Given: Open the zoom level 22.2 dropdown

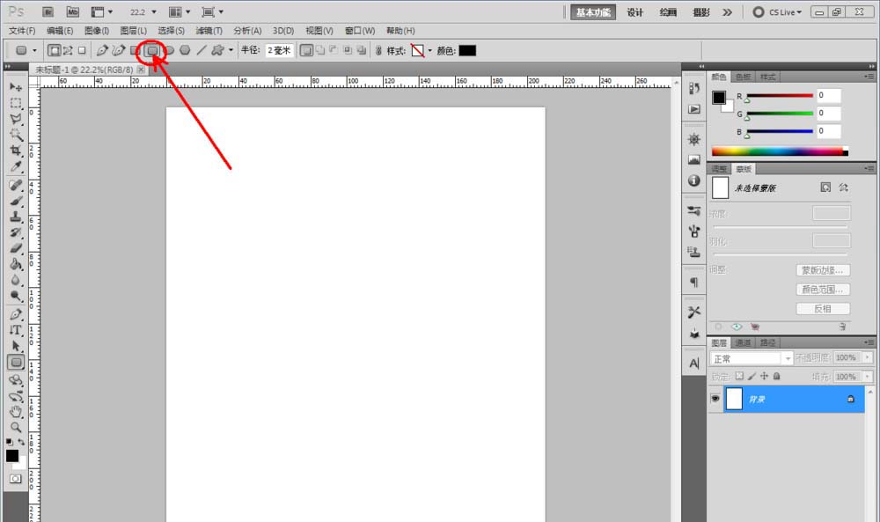Looking at the screenshot, I should (x=154, y=11).
